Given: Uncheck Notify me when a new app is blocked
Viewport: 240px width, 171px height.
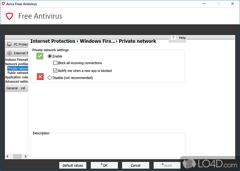Looking at the screenshot, I should pyautogui.click(x=55, y=71).
